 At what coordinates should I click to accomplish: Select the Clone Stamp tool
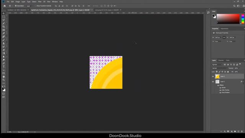[x=3, y=43]
